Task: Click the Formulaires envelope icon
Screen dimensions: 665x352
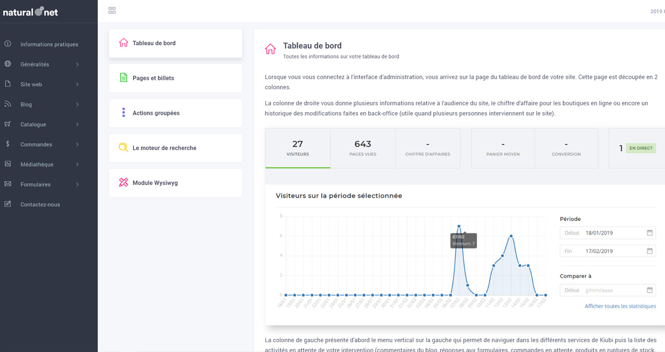Action: [x=8, y=184]
